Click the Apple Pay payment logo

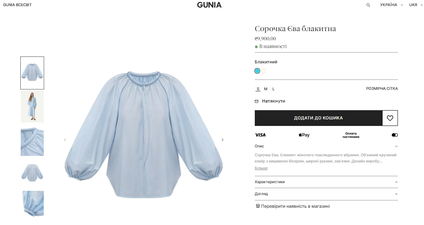[304, 135]
